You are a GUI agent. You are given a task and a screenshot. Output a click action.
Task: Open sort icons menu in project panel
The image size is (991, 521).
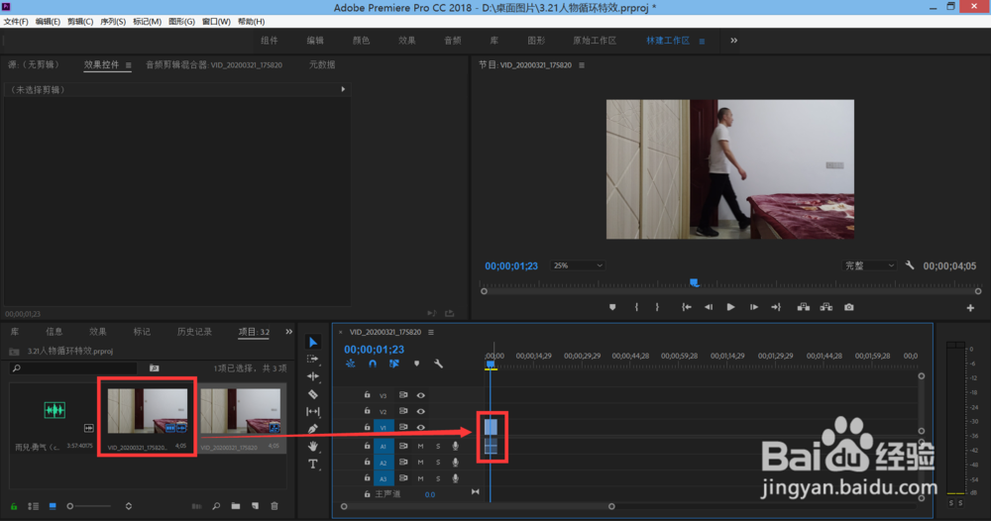click(128, 506)
